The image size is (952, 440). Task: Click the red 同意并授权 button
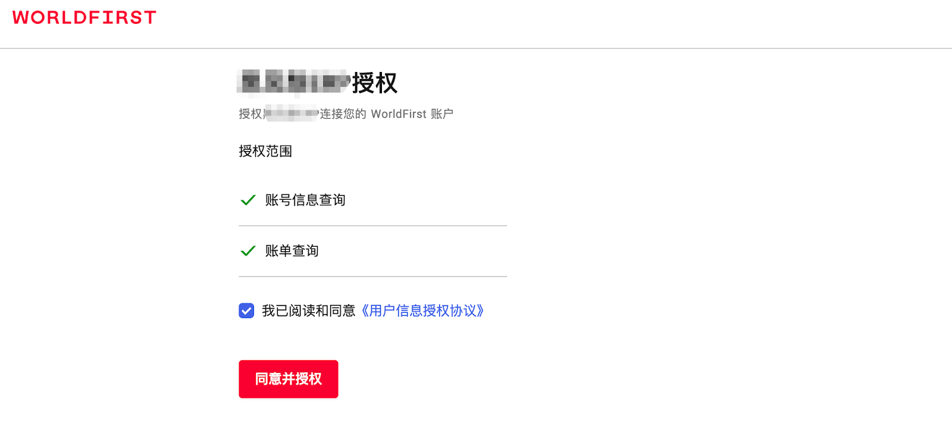pos(289,379)
